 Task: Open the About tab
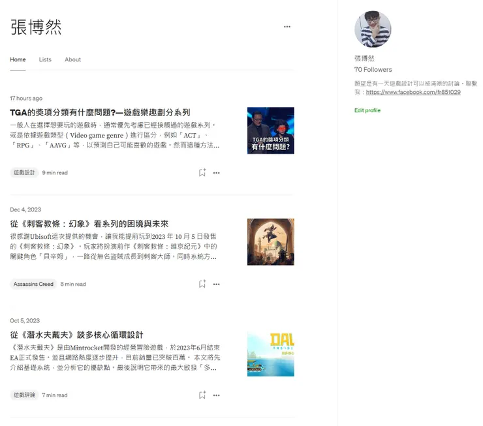72,59
